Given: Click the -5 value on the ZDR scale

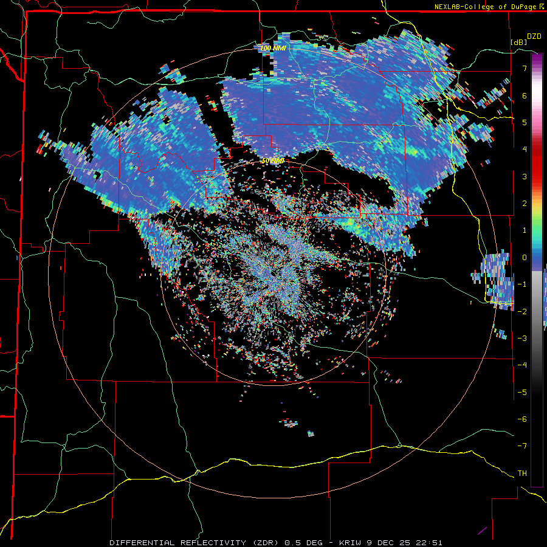Looking at the screenshot, I should pos(522,392).
